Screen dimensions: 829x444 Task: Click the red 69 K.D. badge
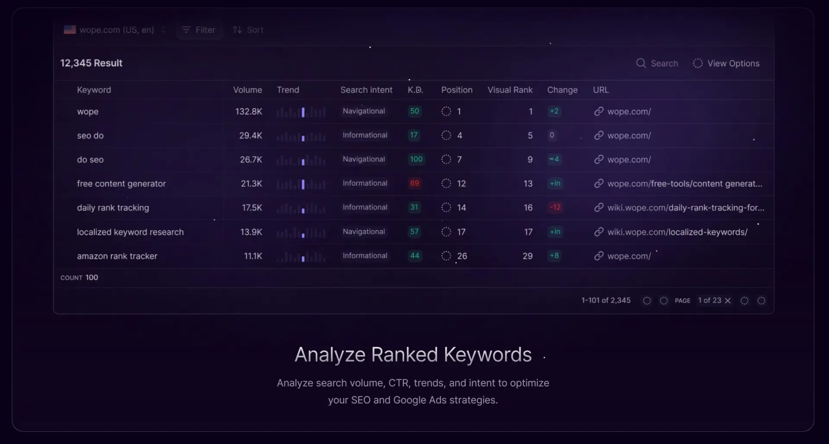point(414,183)
